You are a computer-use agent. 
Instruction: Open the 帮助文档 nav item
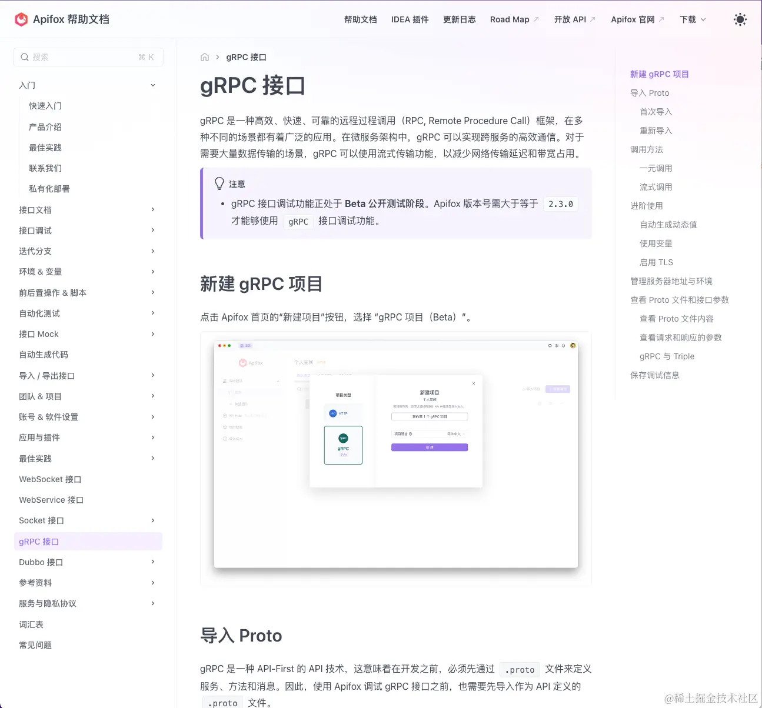click(361, 19)
